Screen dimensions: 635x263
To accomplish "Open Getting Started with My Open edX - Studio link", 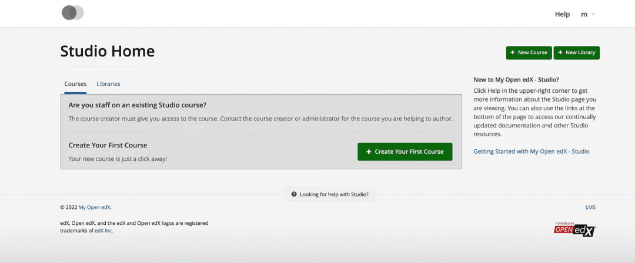I will (532, 151).
